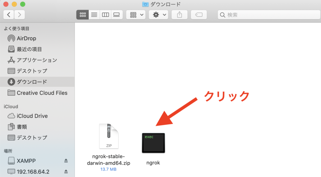The width and height of the screenshot is (321, 177).
Task: Go forward with the right chevron button
Action: click(x=19, y=15)
